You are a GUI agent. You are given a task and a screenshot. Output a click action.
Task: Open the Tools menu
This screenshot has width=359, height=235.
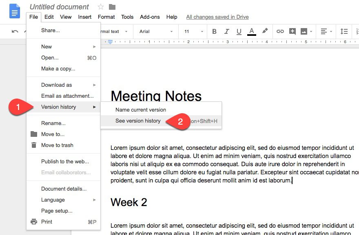tap(127, 17)
